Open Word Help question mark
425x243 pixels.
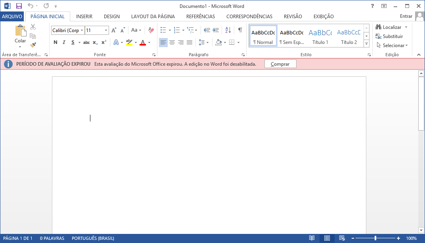(372, 6)
